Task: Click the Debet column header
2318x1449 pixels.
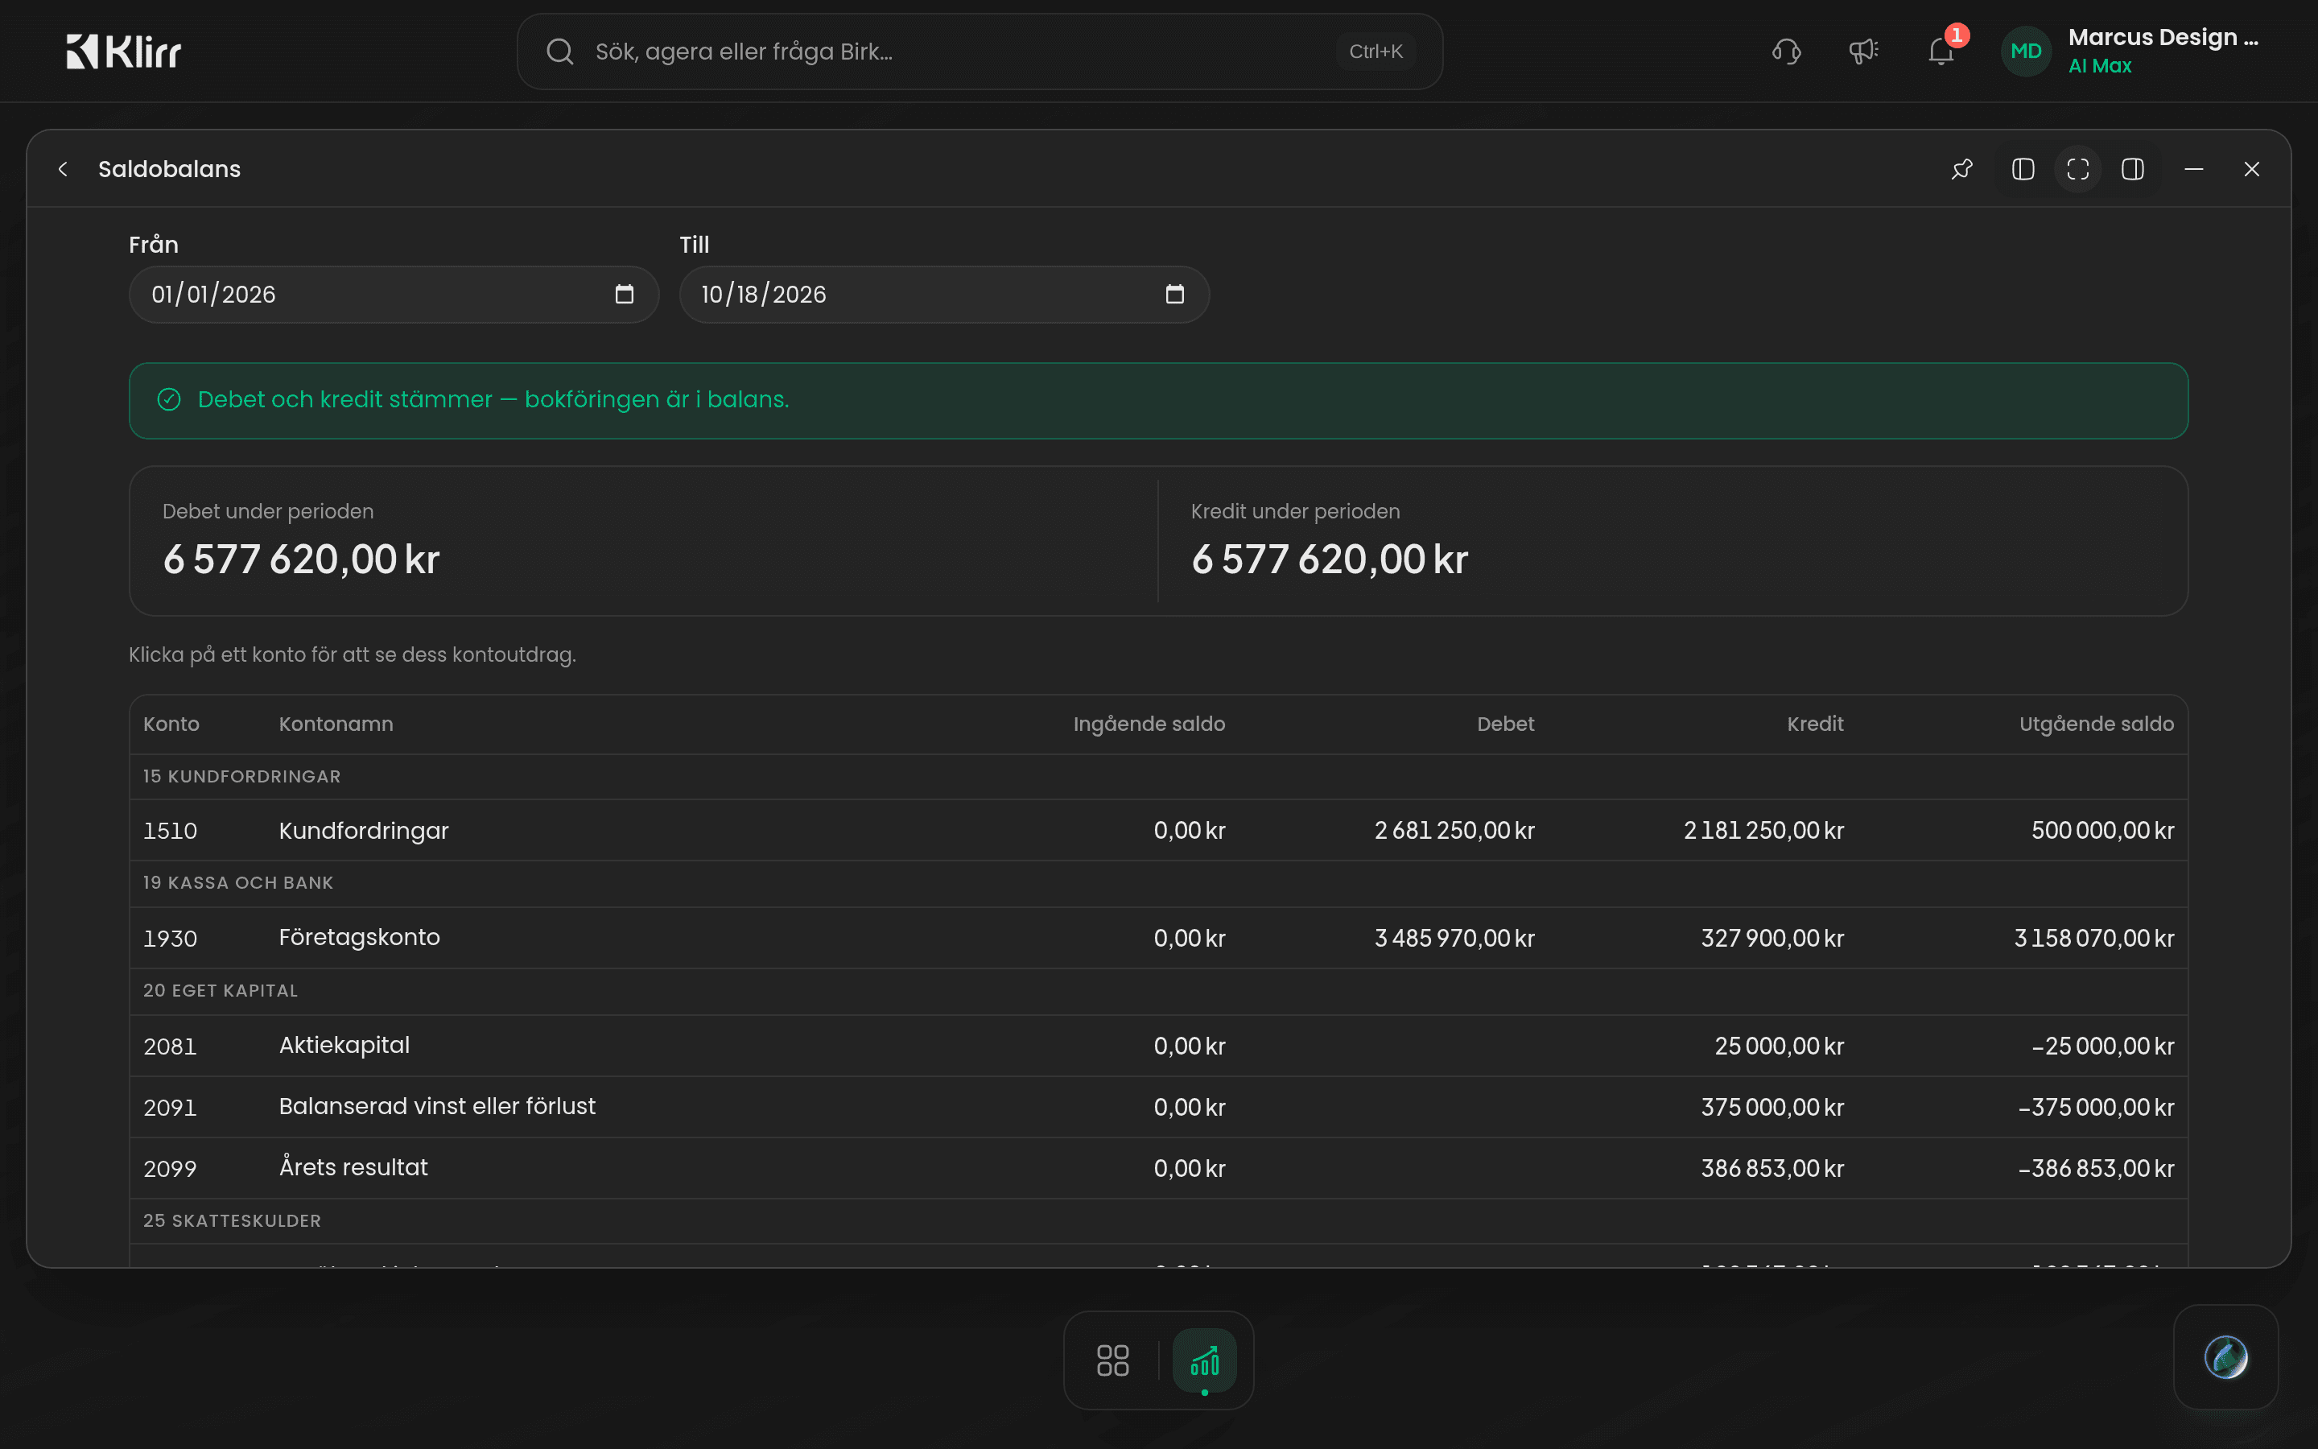Action: point(1506,724)
